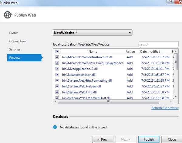
Task: Go to the Connection step
Action: tap(17, 41)
